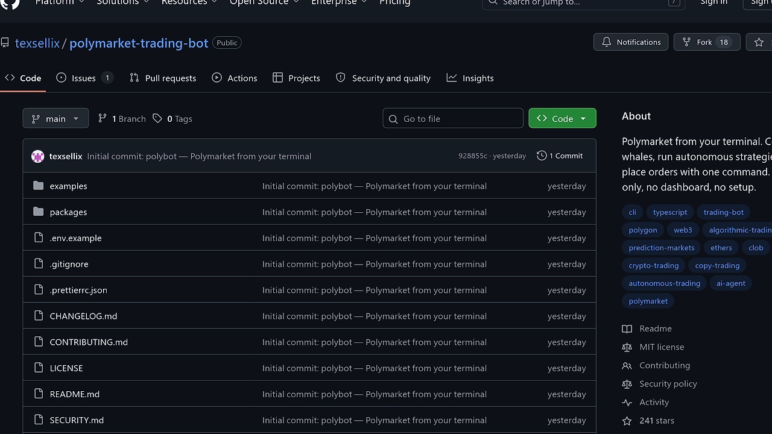This screenshot has width=772, height=434.
Task: Click the star icon next to 241 stars
Action: click(x=627, y=421)
